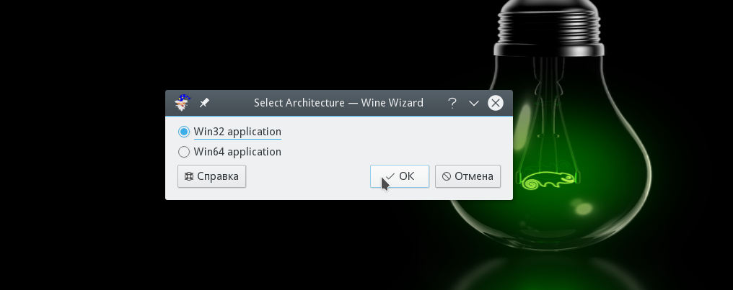Click the lifebuoy icon on Справка button

point(189,176)
